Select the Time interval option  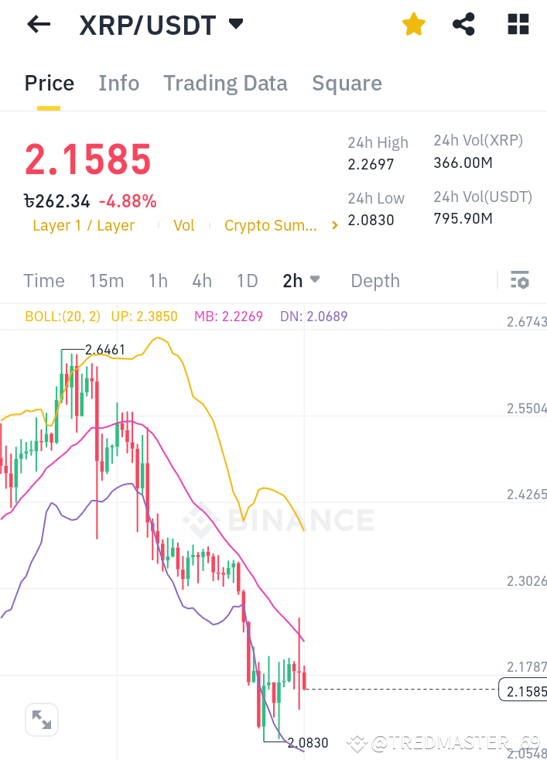[43, 281]
